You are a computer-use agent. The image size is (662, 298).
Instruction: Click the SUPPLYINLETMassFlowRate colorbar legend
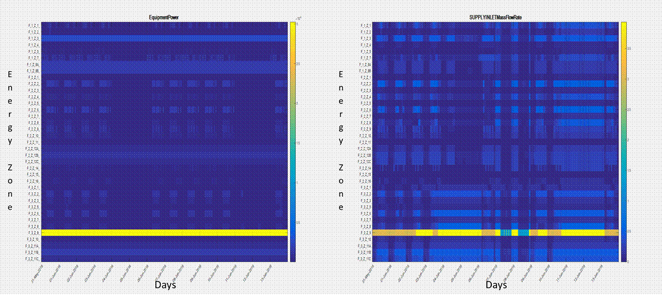pyautogui.click(x=623, y=141)
